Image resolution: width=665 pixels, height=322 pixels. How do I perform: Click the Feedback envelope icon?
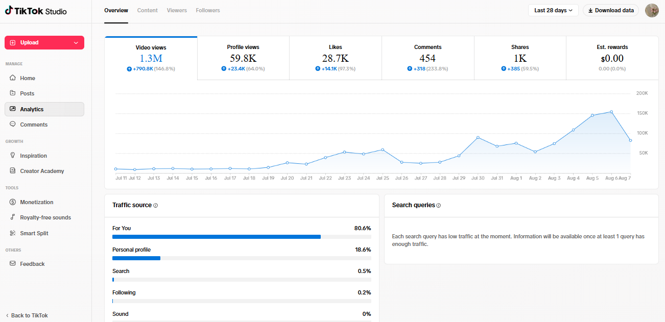pyautogui.click(x=13, y=264)
